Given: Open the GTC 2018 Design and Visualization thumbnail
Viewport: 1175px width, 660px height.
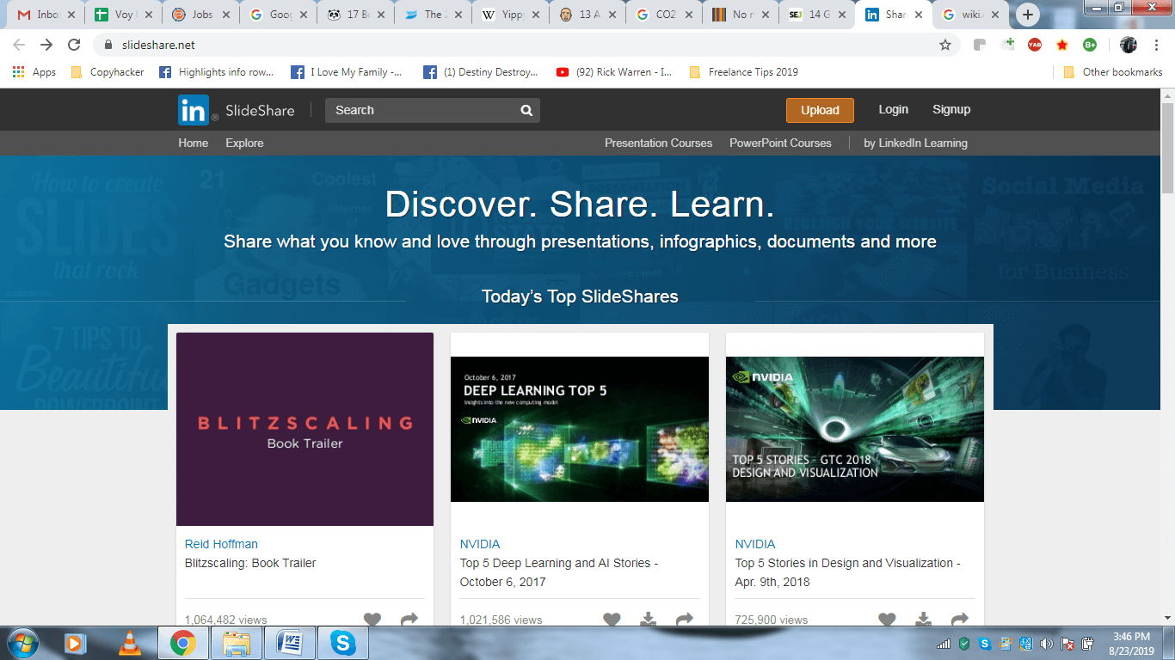Looking at the screenshot, I should point(855,429).
